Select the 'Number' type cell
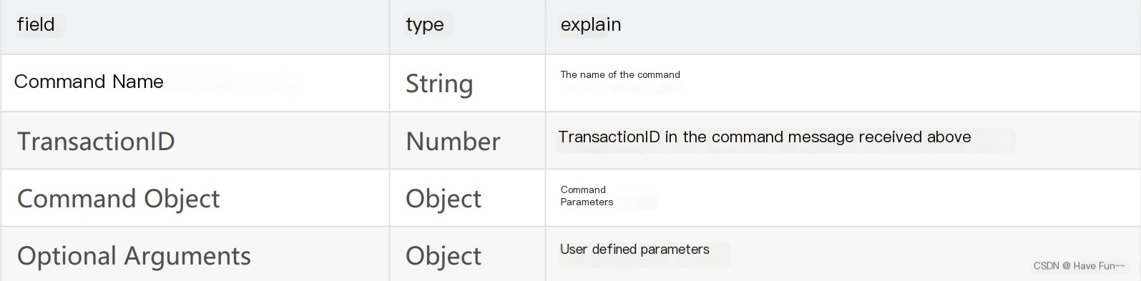 pos(453,142)
